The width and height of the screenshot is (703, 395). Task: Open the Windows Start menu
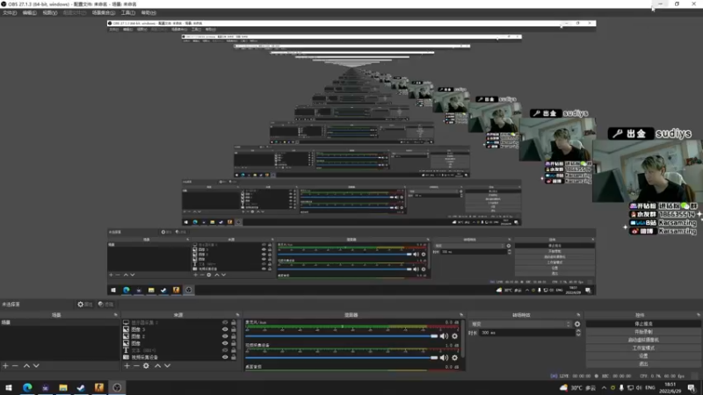point(9,387)
